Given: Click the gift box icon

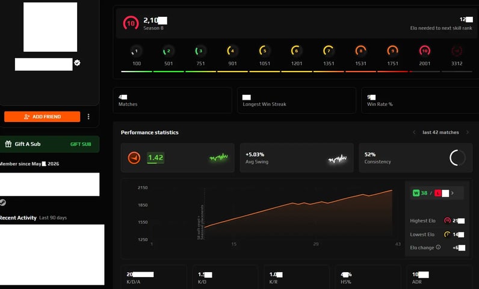Looking at the screenshot, I should [8, 144].
